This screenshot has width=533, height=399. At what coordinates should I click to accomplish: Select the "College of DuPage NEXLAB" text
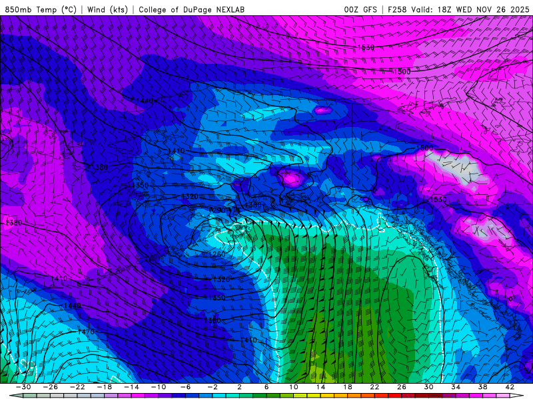point(191,9)
